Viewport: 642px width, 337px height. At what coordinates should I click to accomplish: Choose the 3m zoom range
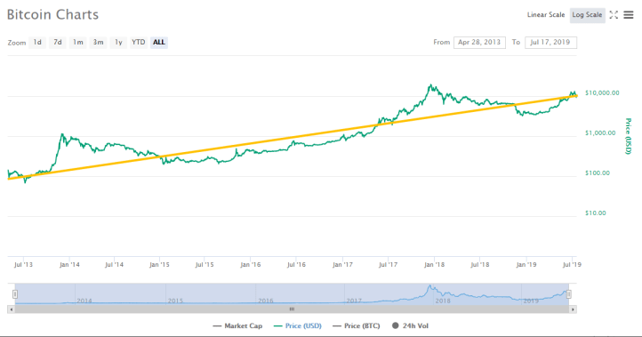[98, 42]
